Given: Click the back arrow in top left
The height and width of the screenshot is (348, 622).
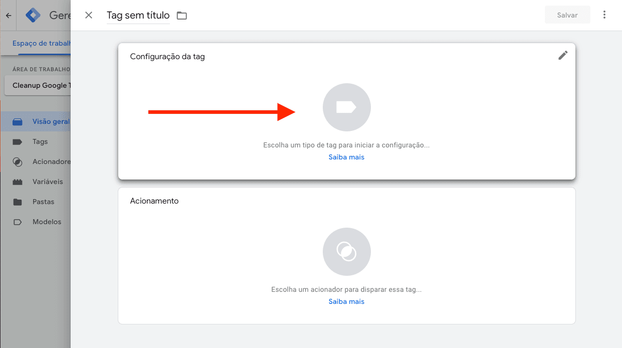Looking at the screenshot, I should (9, 16).
